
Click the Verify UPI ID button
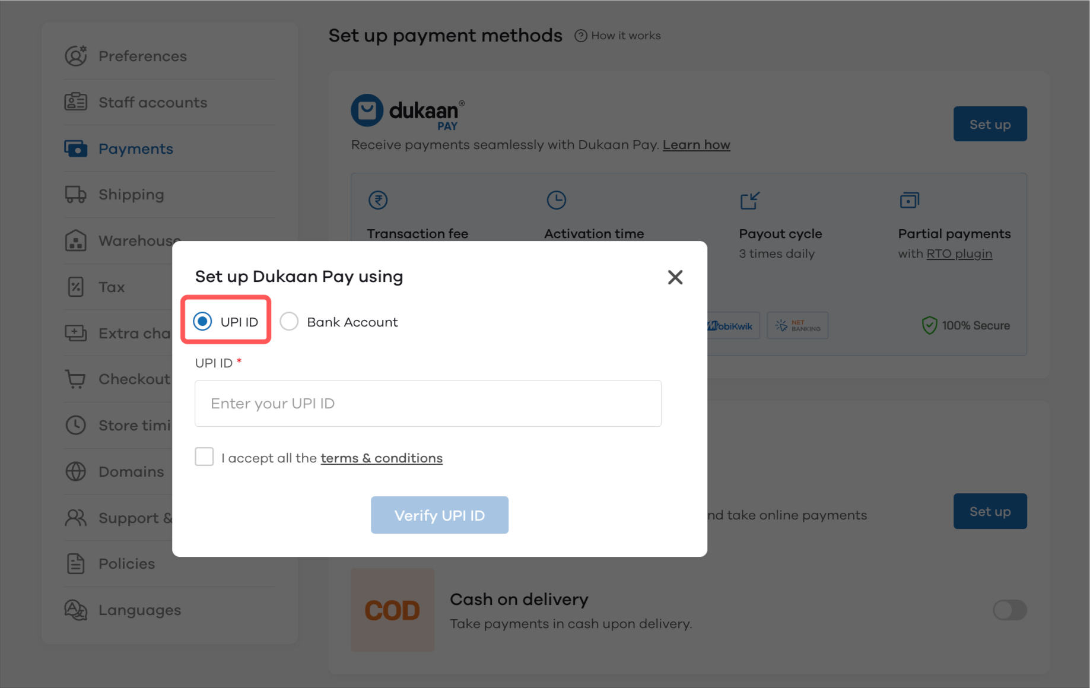(440, 515)
